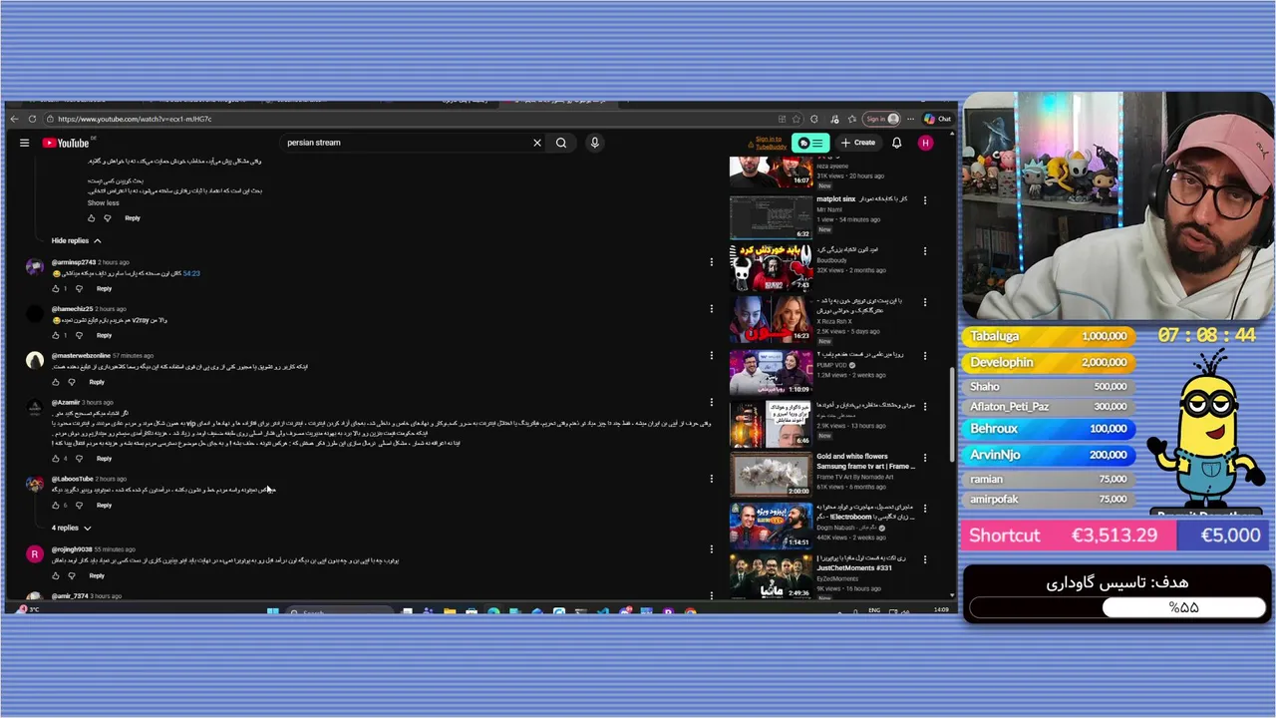Open the more menu for the 'JustChetMoments #331' video

coord(924,559)
